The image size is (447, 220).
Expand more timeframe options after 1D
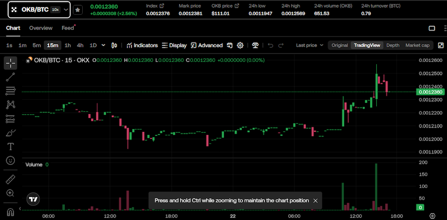104,45
